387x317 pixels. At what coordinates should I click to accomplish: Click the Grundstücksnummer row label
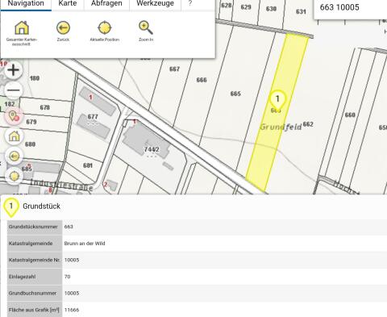33,227
